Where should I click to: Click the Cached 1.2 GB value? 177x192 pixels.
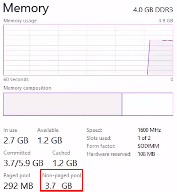click(65, 163)
